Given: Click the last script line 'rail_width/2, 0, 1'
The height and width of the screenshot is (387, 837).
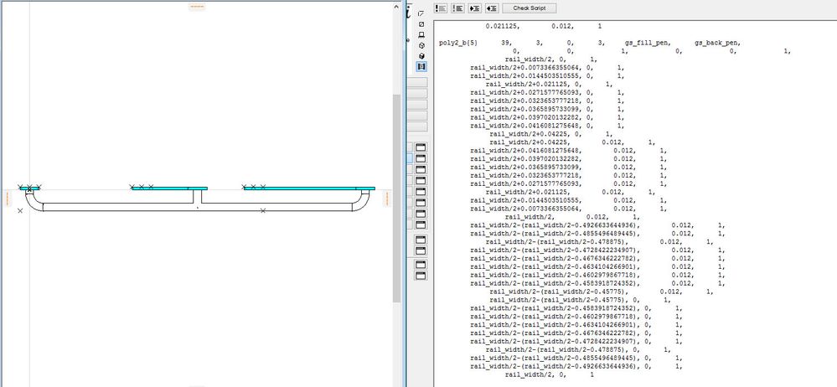Looking at the screenshot, I should point(550,374).
